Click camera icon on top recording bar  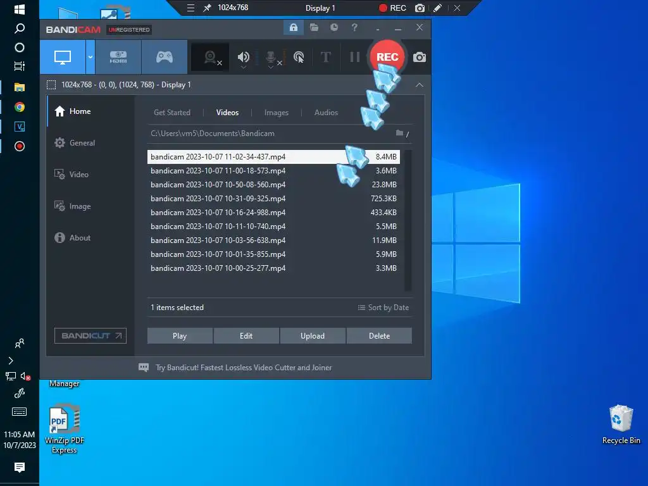tap(420, 8)
